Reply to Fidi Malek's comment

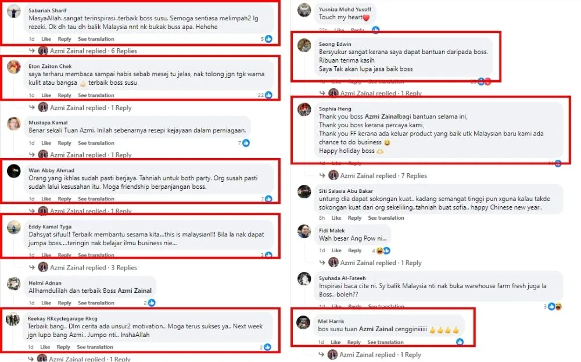tap(354, 251)
